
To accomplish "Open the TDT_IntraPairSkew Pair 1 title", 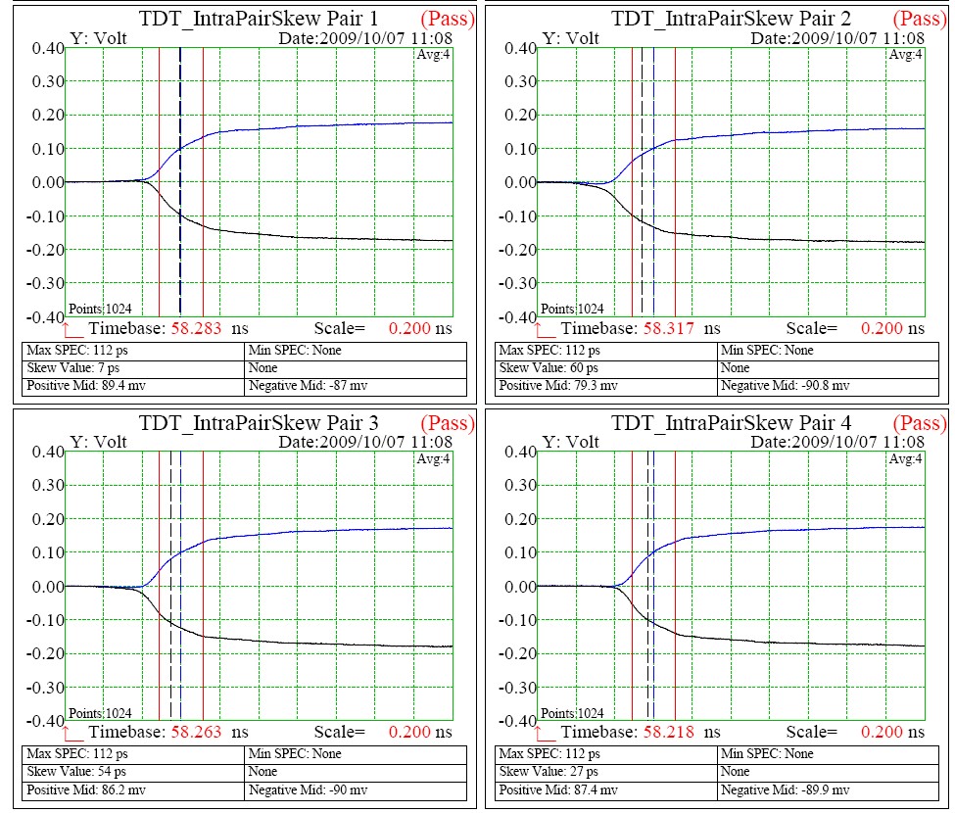I will point(259,19).
